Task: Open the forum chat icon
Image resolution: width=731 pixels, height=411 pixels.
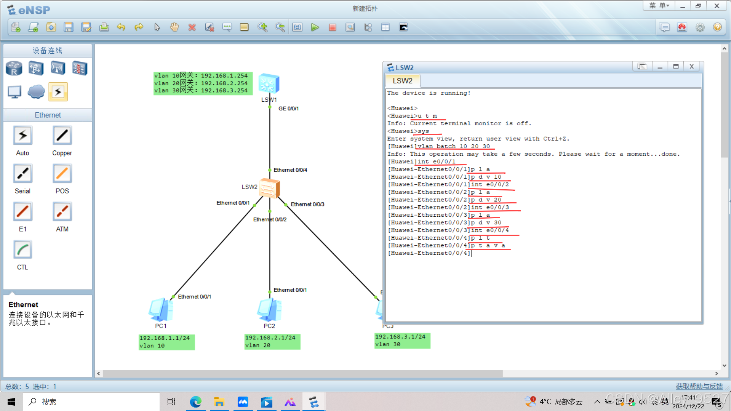Action: click(x=665, y=27)
